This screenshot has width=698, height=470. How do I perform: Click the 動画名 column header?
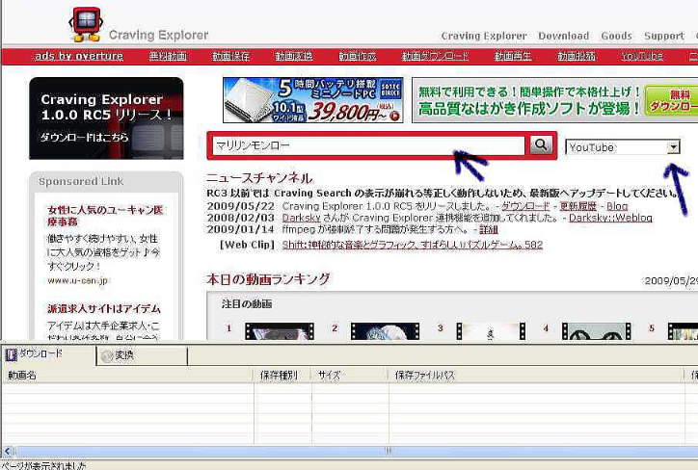128,375
